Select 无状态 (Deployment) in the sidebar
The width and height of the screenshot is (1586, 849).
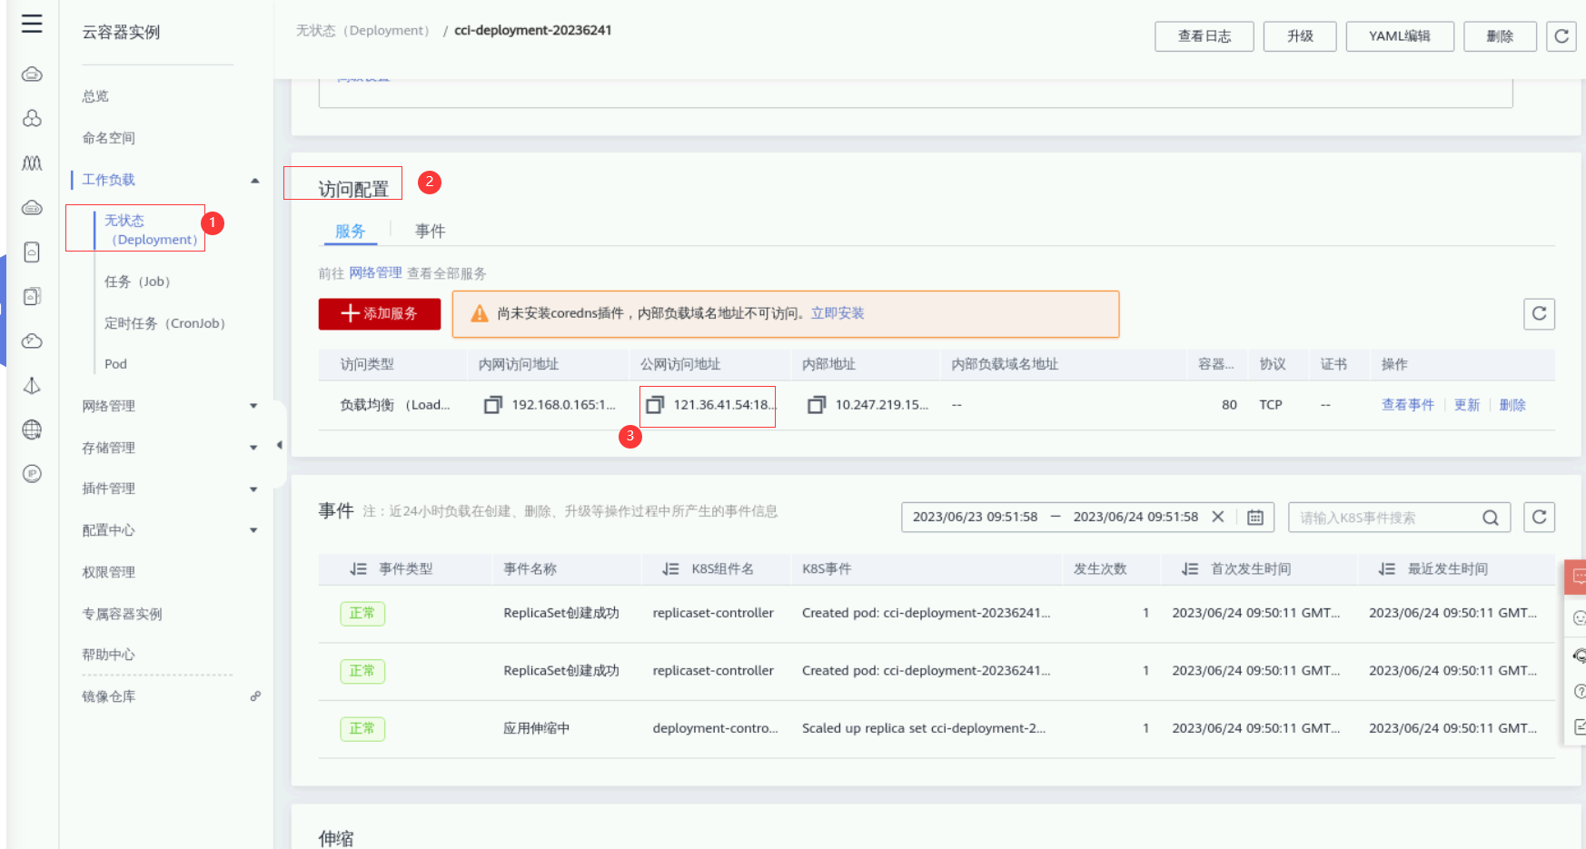click(151, 230)
